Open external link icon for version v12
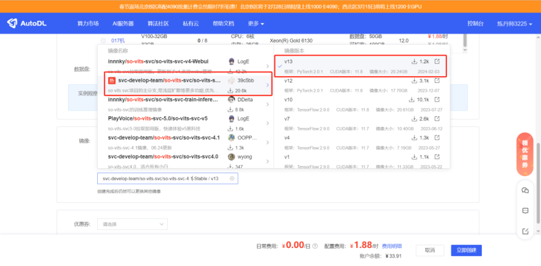The height and width of the screenshot is (266, 541). click(437, 80)
